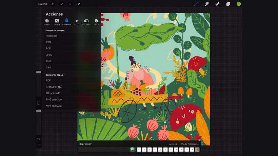Open the Ayuda tab
Viewport: 278px width, 156px height.
pos(96,22)
